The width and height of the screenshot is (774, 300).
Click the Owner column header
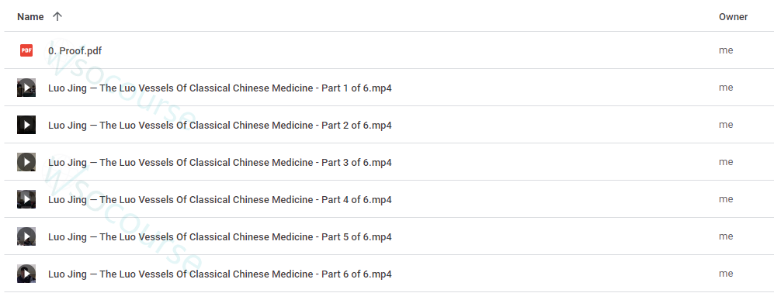click(x=733, y=17)
